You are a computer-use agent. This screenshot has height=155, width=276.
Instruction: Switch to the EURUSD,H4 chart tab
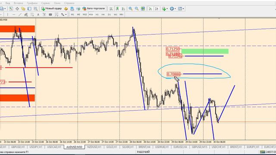tap(180, 147)
